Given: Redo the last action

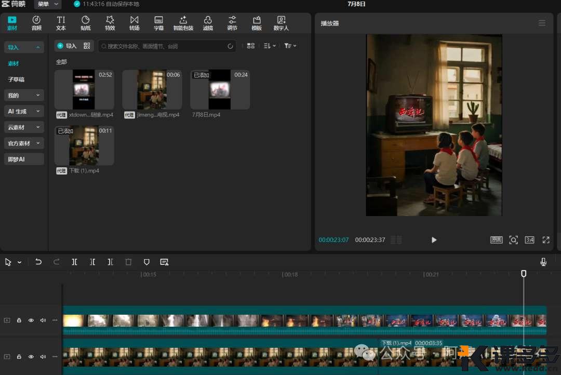Looking at the screenshot, I should [56, 262].
